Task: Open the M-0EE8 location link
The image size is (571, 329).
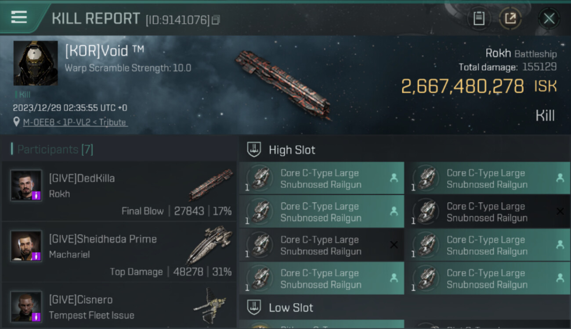Action: click(75, 122)
